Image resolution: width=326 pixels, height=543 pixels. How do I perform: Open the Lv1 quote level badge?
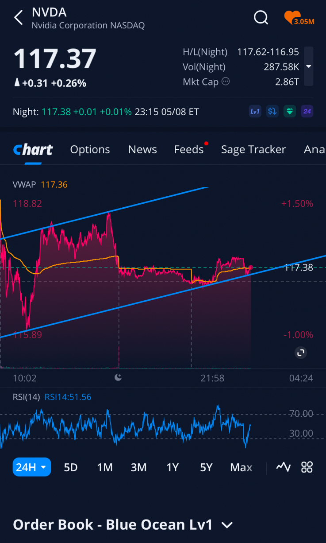pyautogui.click(x=255, y=112)
